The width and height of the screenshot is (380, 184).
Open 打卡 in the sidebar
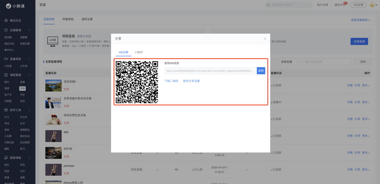(7, 117)
